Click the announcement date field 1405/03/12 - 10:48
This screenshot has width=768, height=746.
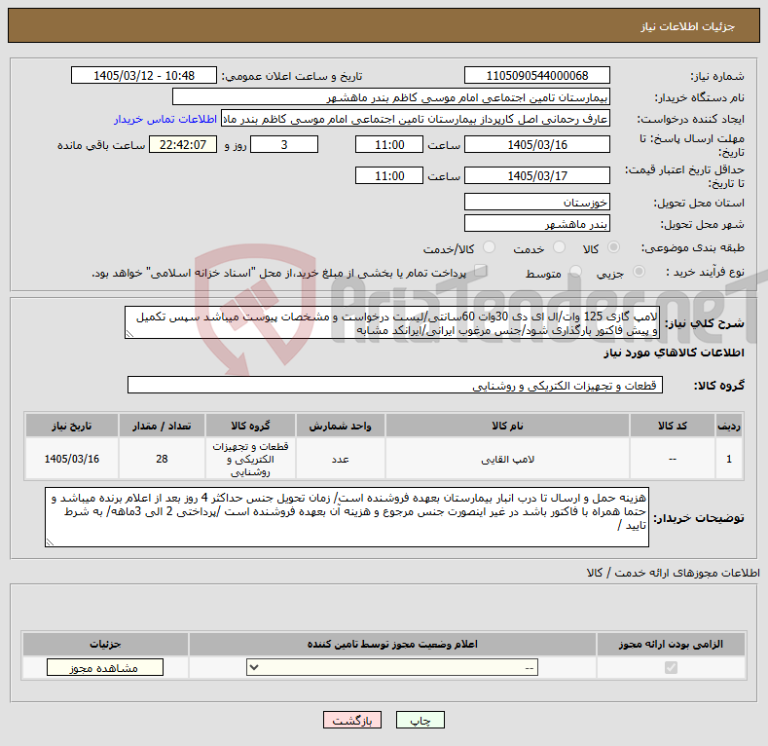click(x=144, y=76)
